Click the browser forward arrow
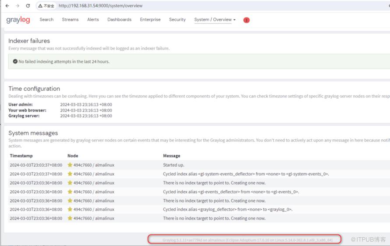The width and height of the screenshot is (390, 246). click(x=18, y=6)
